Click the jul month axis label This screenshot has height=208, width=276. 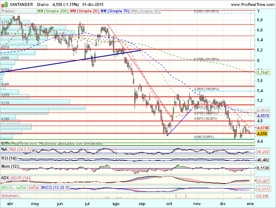click(87, 204)
